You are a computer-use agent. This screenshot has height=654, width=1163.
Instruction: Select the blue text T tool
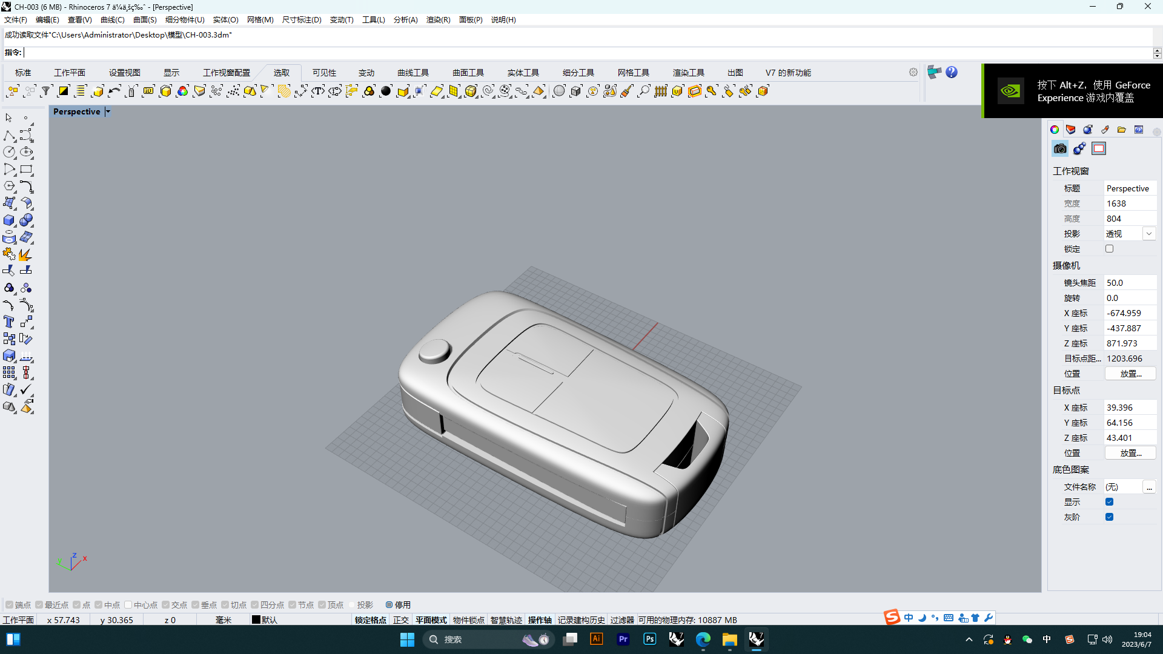coord(9,322)
